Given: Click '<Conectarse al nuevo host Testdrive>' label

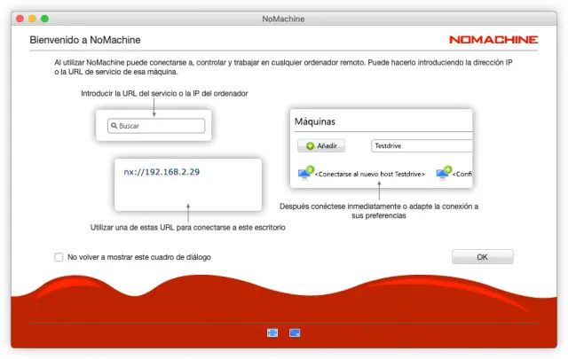Looking at the screenshot, I should click(370, 175).
